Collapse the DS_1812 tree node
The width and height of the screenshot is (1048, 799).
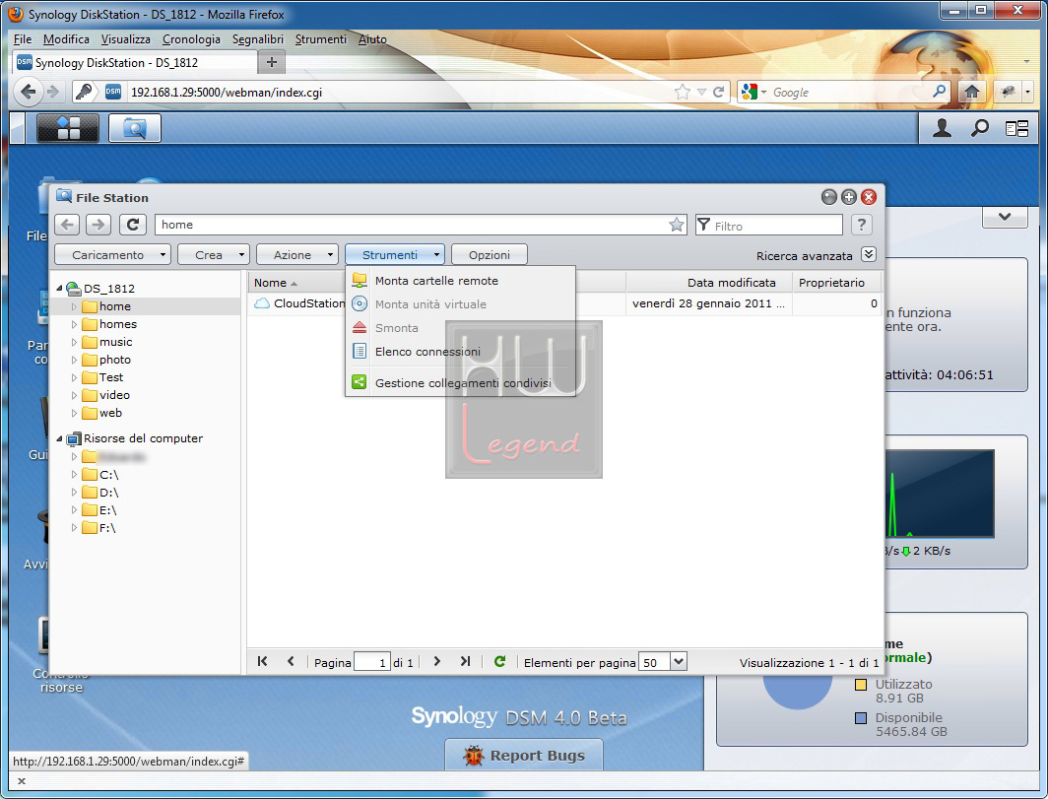pyautogui.click(x=59, y=289)
